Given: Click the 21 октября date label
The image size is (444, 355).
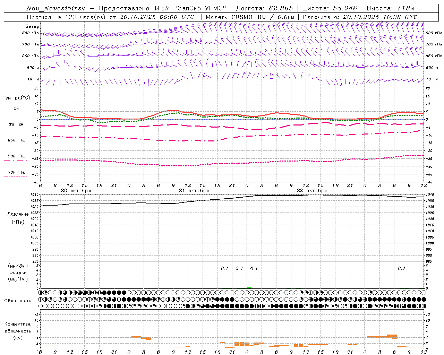Looking at the screenshot, I should (x=194, y=191).
